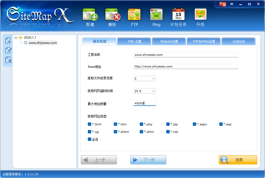Toggle the *.jsp checkbox
Image resolution: width=265 pixels, height=178 pixels.
coord(168,124)
